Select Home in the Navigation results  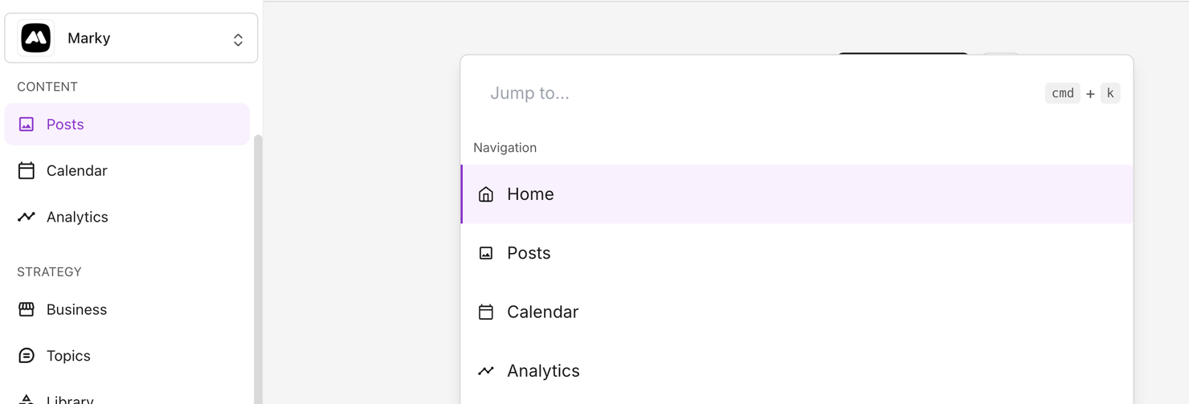[x=530, y=194]
